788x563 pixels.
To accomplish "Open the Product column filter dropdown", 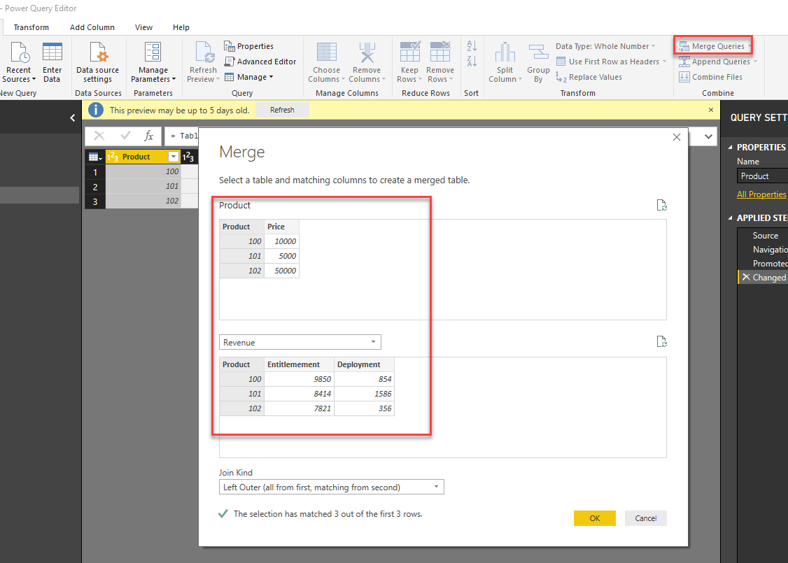I will coord(174,157).
